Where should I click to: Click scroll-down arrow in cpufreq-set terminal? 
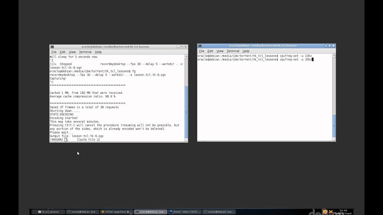[334, 139]
